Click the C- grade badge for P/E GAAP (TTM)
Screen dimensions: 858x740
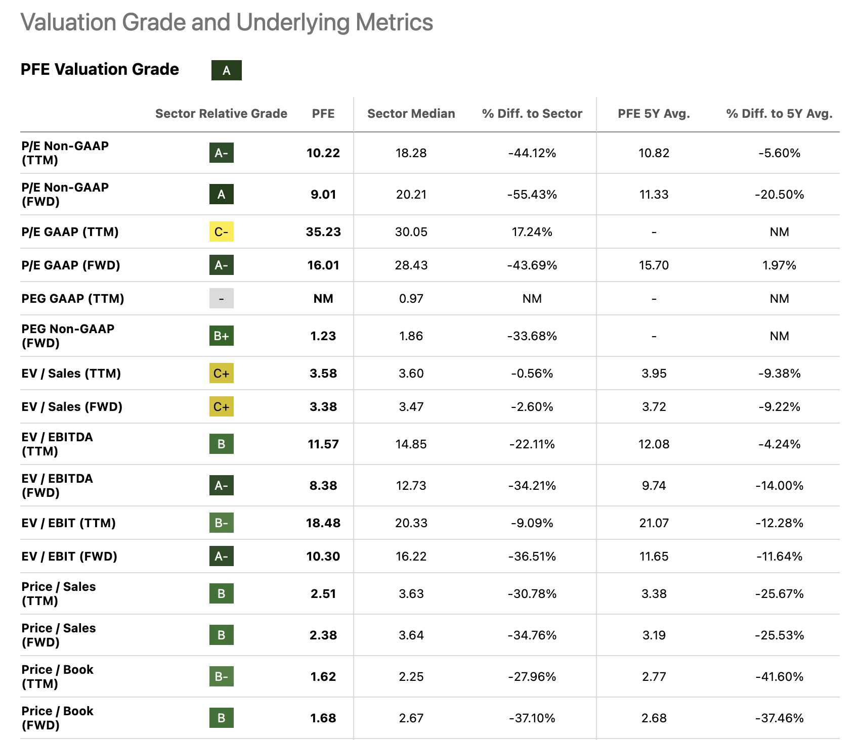[221, 232]
